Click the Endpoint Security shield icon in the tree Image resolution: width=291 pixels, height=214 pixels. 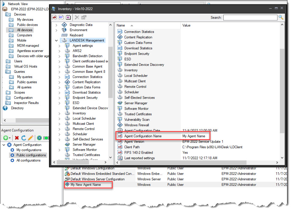[x=68, y=97]
